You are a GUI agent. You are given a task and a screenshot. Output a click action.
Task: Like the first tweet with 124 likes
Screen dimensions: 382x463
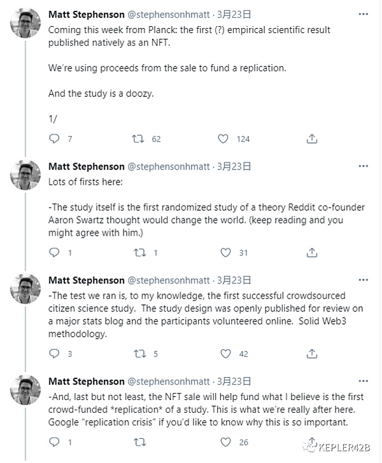pos(224,138)
